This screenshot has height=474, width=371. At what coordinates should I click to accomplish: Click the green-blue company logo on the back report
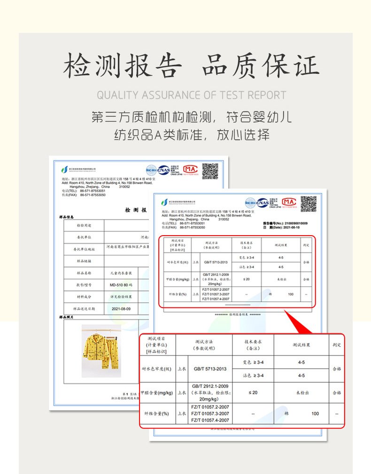click(x=64, y=170)
